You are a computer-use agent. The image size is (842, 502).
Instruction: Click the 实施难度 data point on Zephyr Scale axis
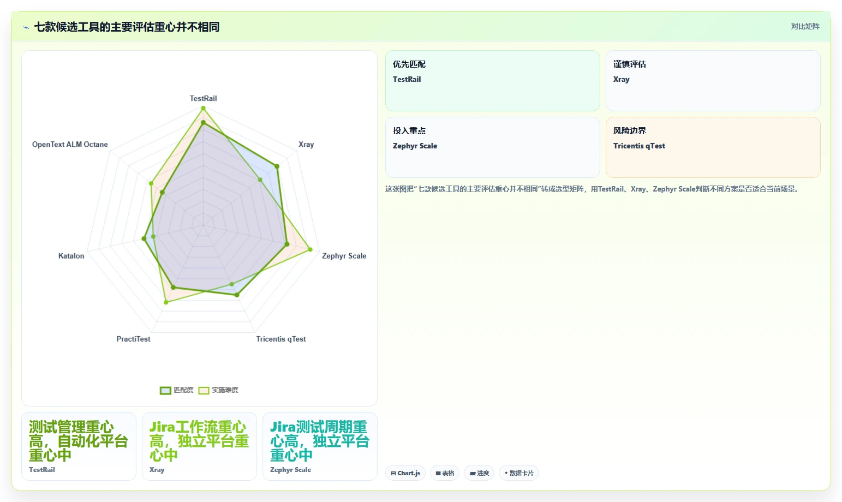click(310, 249)
